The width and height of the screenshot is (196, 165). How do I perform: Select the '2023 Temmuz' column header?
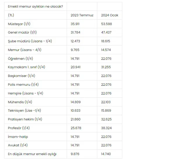coord(82,15)
